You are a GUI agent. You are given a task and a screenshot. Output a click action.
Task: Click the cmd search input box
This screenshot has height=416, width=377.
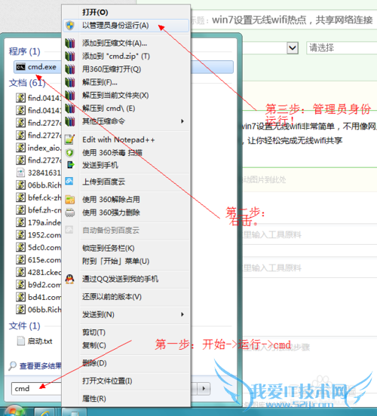point(36,389)
